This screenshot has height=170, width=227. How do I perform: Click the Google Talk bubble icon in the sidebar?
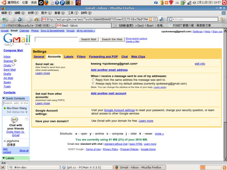pyautogui.click(x=14, y=119)
